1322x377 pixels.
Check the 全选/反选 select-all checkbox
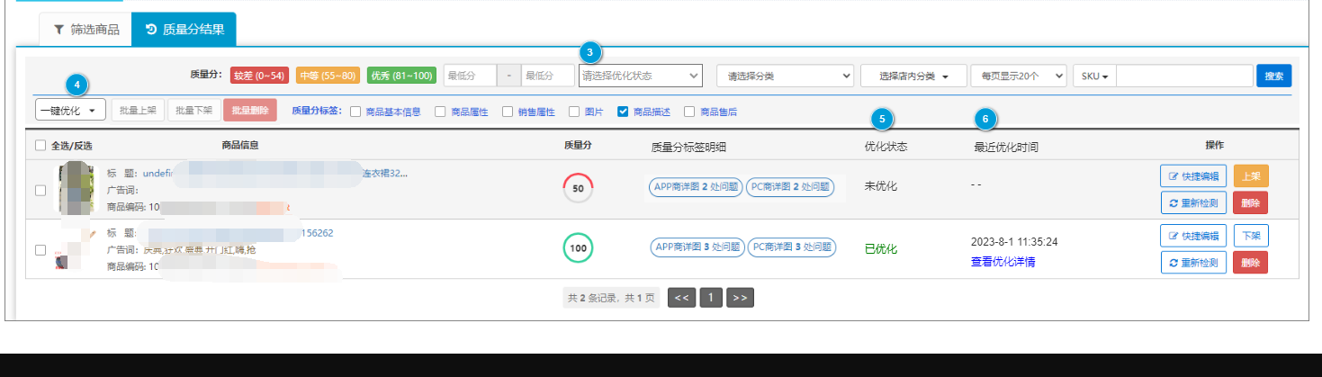(40, 146)
